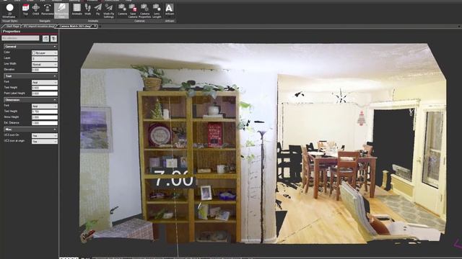Open the Lens Length tool

click(x=157, y=11)
